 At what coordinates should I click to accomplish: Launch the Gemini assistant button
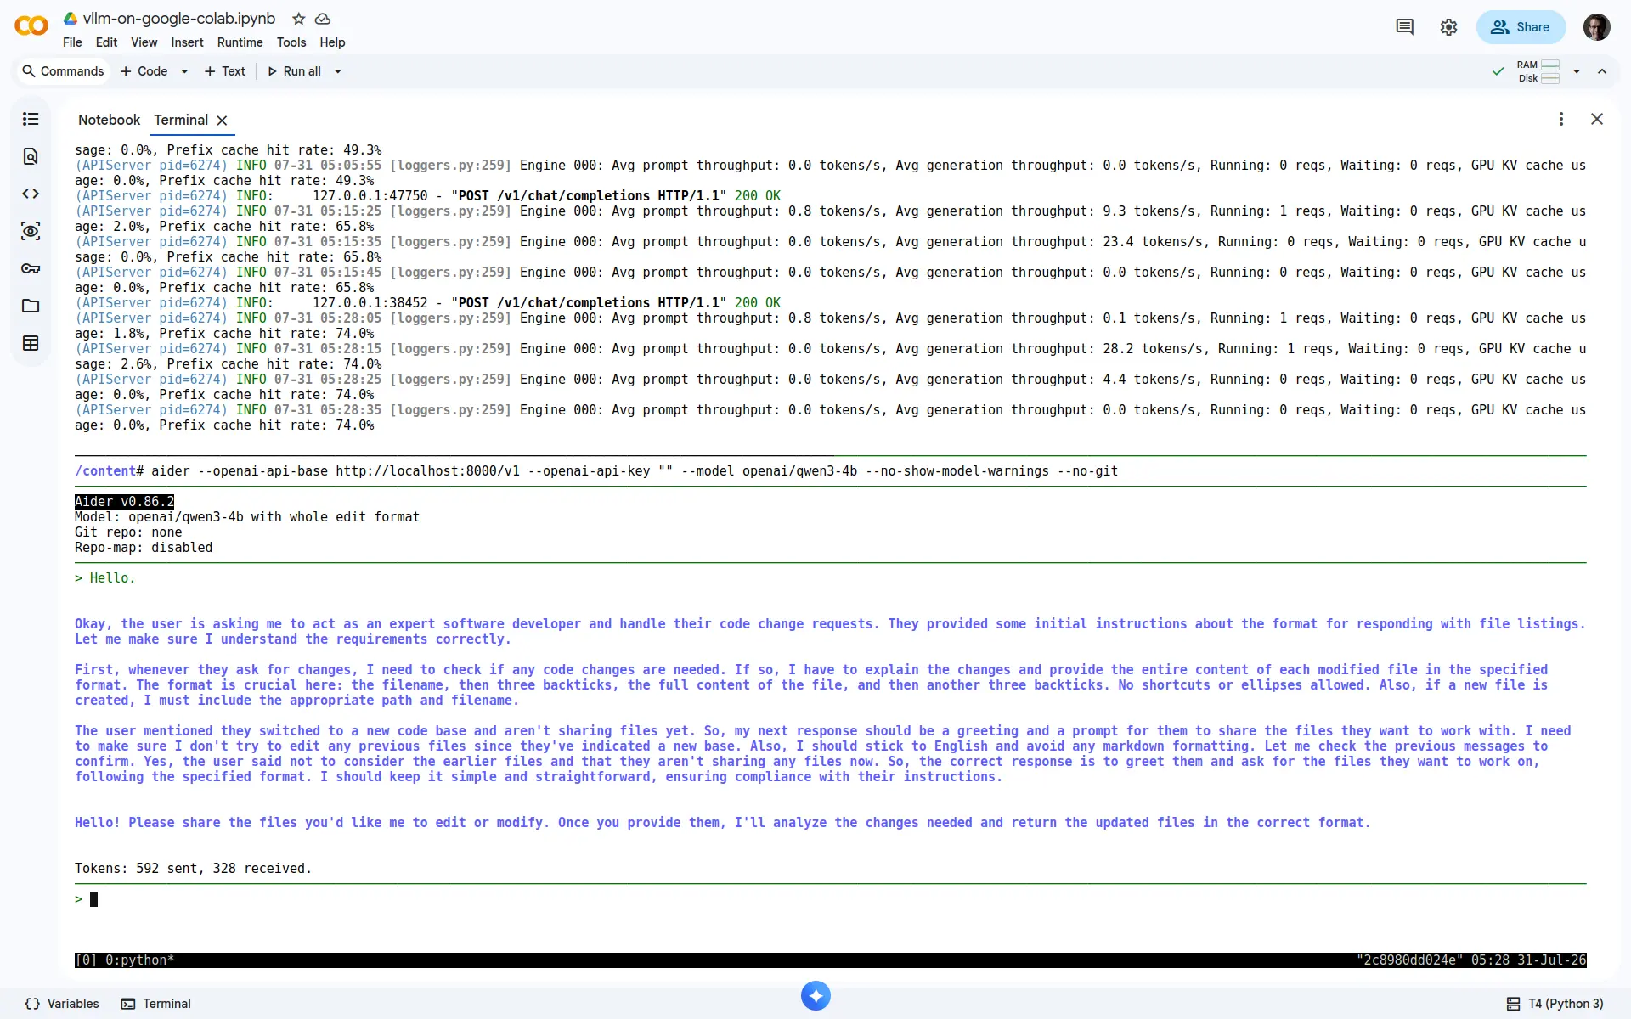click(x=815, y=995)
